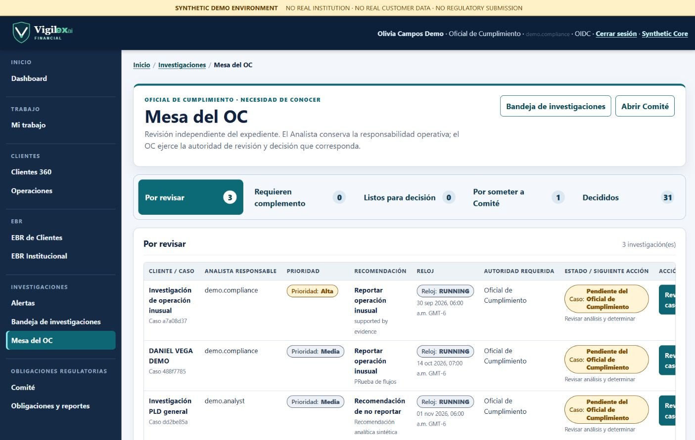The height and width of the screenshot is (440, 695).
Task: Go to Clientes 360
Action: (x=31, y=172)
